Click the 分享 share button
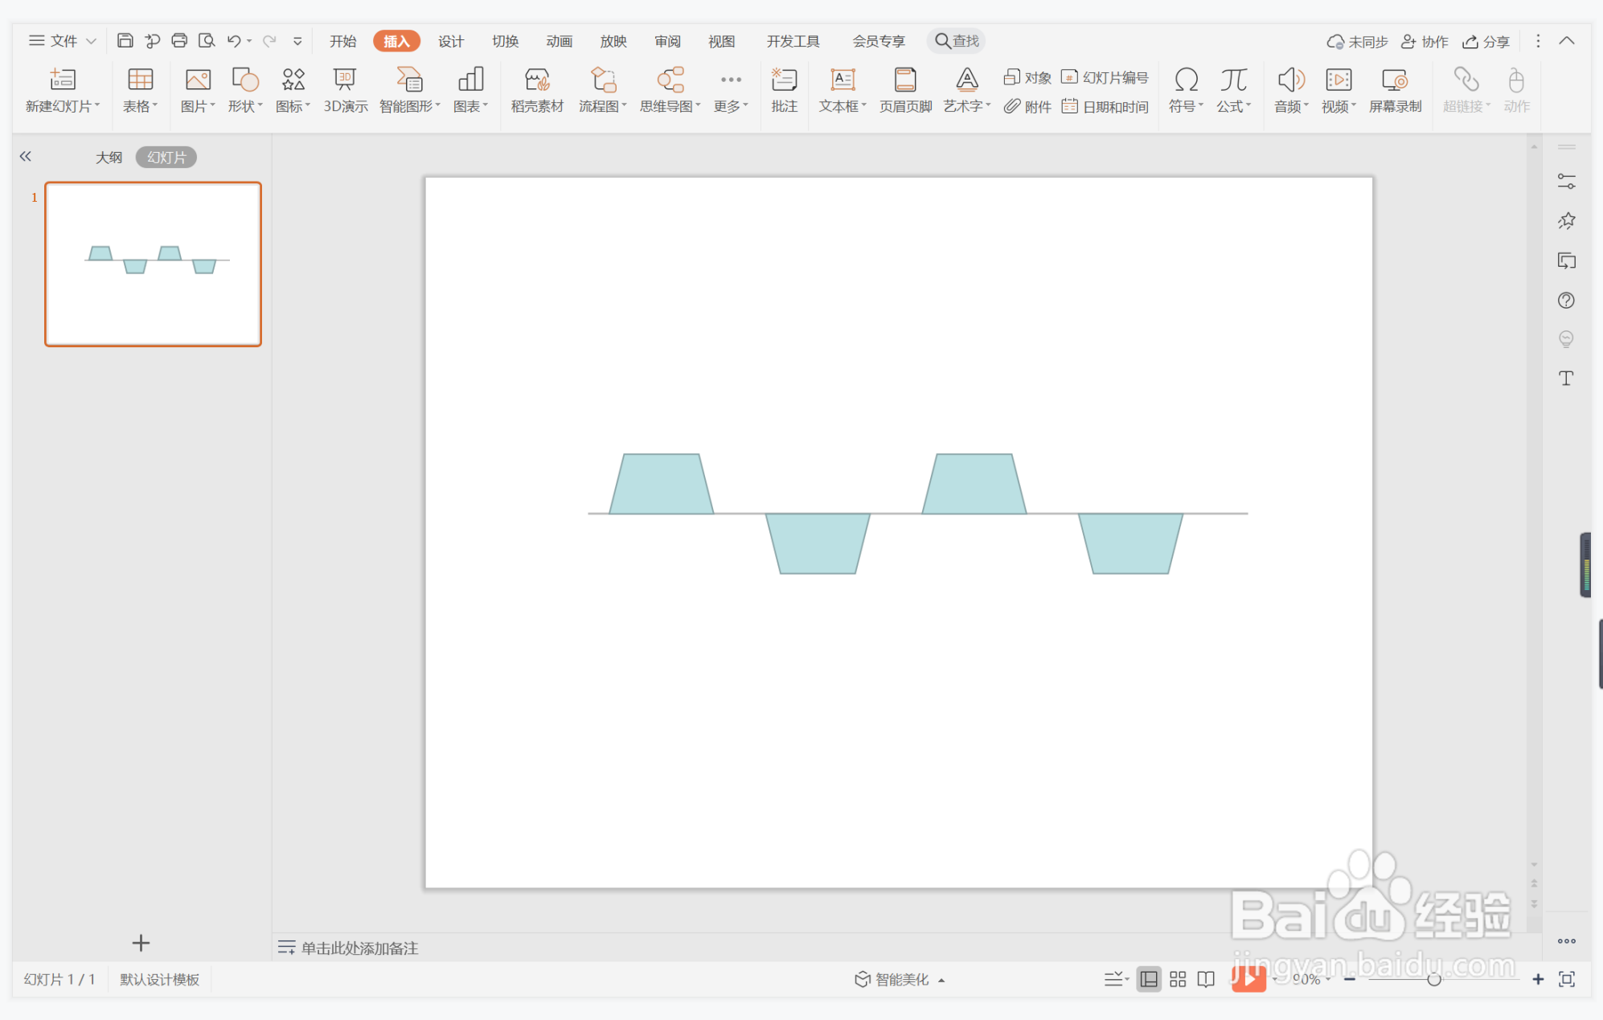The height and width of the screenshot is (1020, 1603). pyautogui.click(x=1486, y=41)
